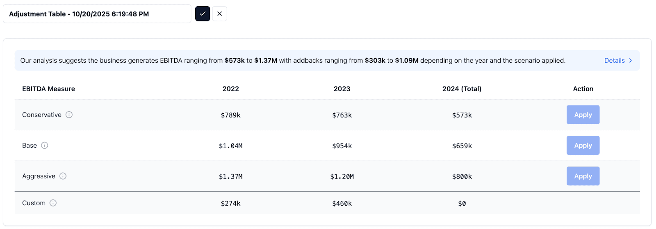Select the $274k Custom 2022 value
Image resolution: width=656 pixels, height=229 pixels.
231,204
